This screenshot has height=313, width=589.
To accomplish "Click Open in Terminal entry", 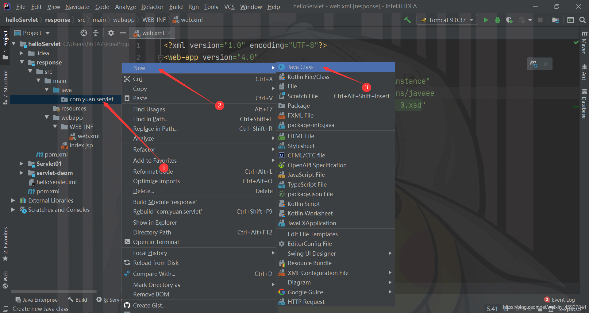I will point(199,242).
